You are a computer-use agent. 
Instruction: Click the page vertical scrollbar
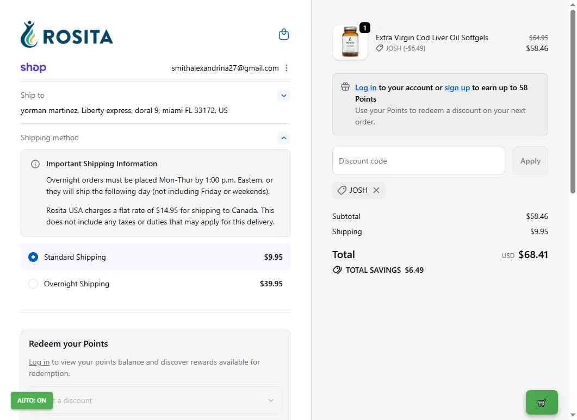573,101
